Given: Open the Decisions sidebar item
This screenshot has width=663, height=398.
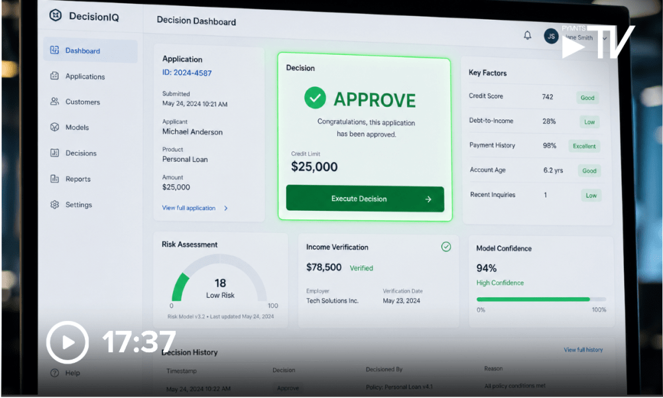Looking at the screenshot, I should pyautogui.click(x=81, y=153).
